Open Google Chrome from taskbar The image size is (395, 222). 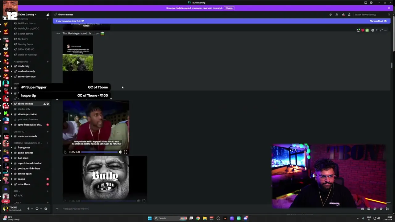198,218
